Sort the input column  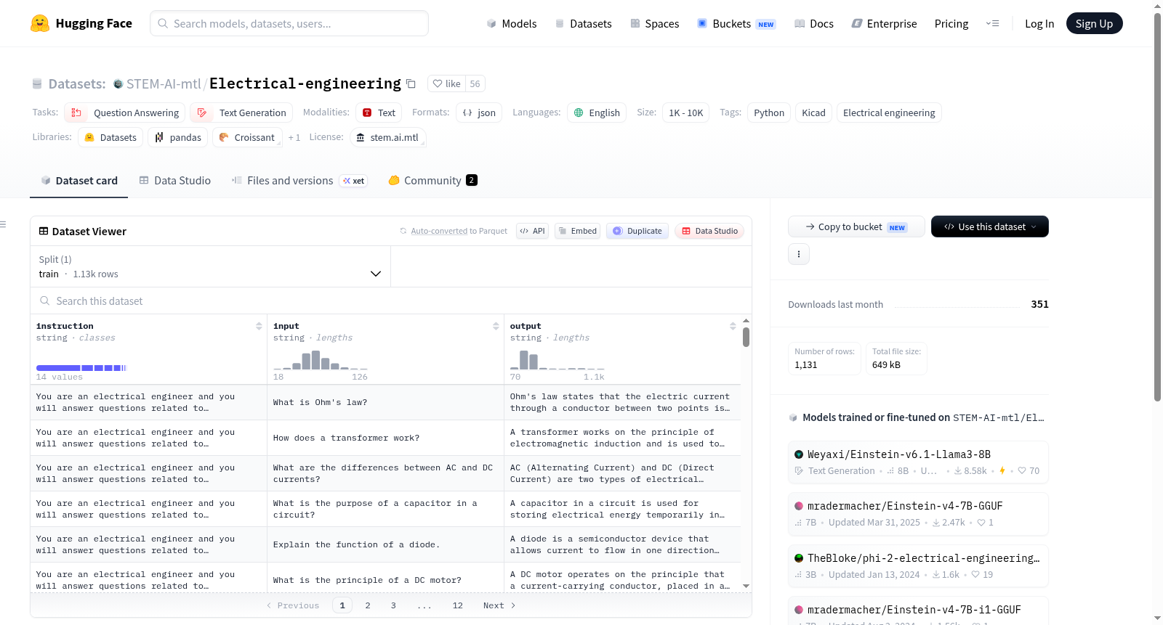[x=496, y=326]
